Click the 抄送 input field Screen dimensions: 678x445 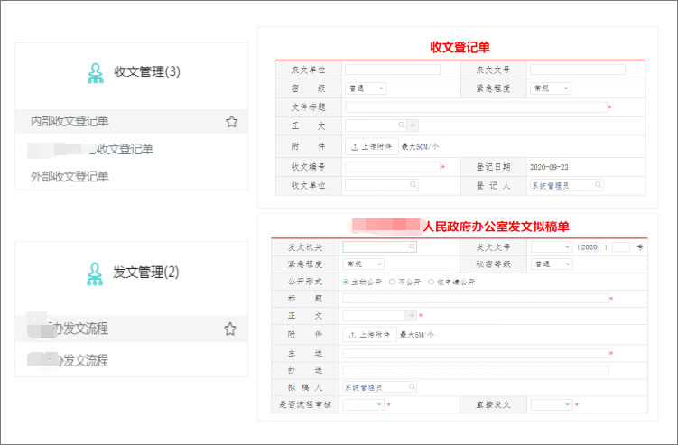pyautogui.click(x=476, y=370)
